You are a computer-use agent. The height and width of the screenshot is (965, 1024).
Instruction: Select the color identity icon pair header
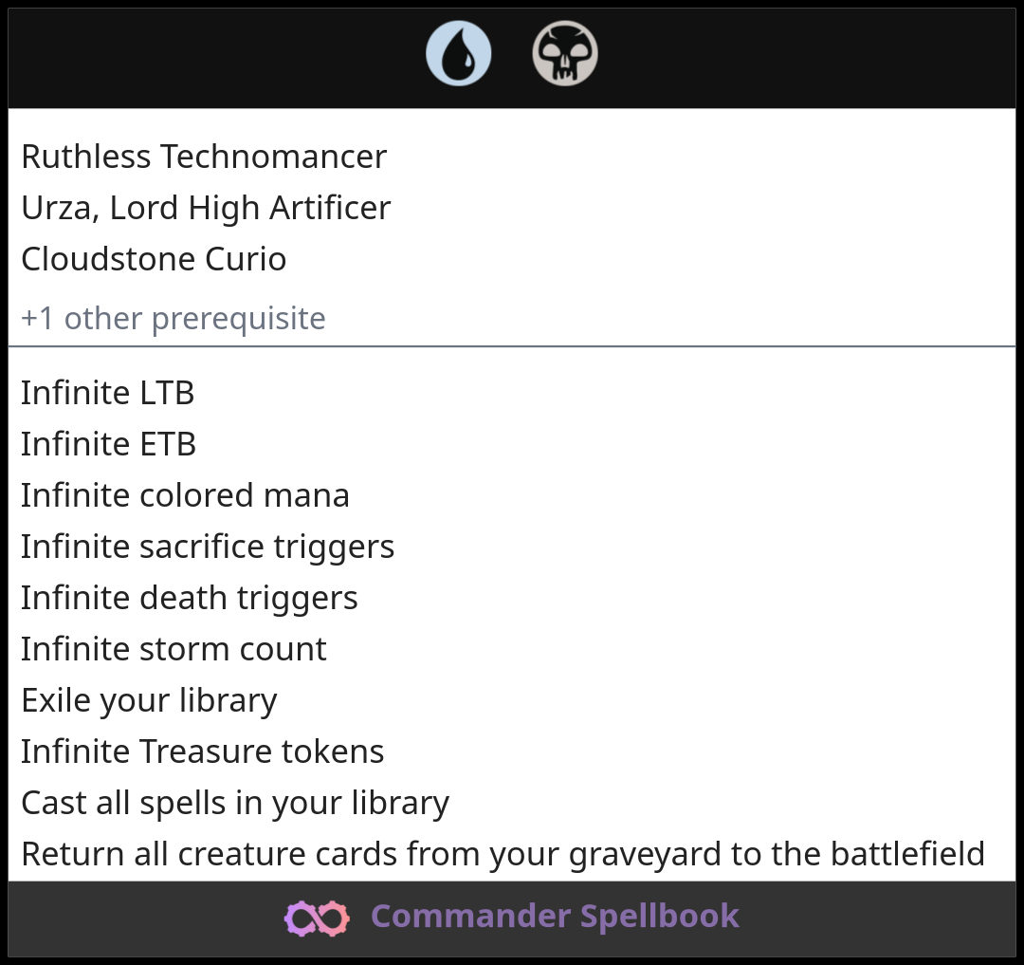[x=512, y=53]
